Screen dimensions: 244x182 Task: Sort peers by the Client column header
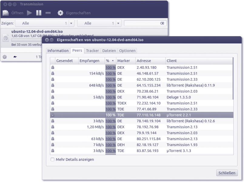coord(199,61)
